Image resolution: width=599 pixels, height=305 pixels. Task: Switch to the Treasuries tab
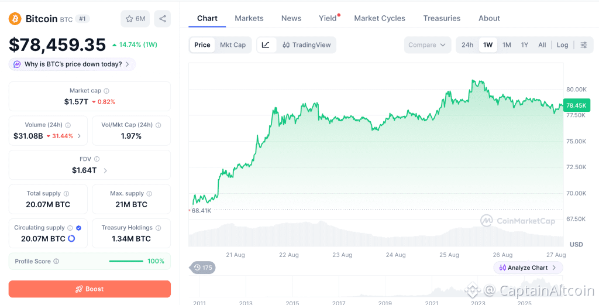click(442, 18)
